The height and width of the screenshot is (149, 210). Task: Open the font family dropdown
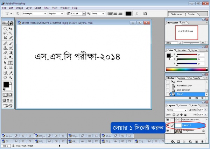[45, 14]
